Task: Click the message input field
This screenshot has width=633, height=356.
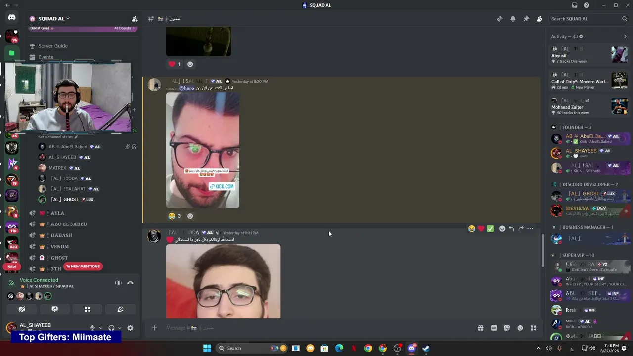Action: pos(316,328)
